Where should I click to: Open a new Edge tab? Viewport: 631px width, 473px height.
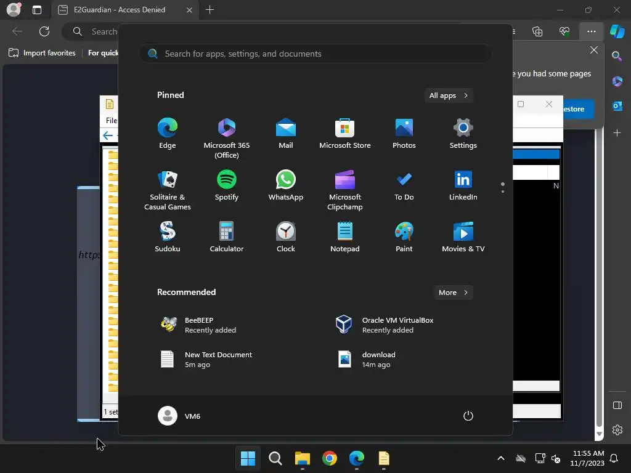coord(210,10)
